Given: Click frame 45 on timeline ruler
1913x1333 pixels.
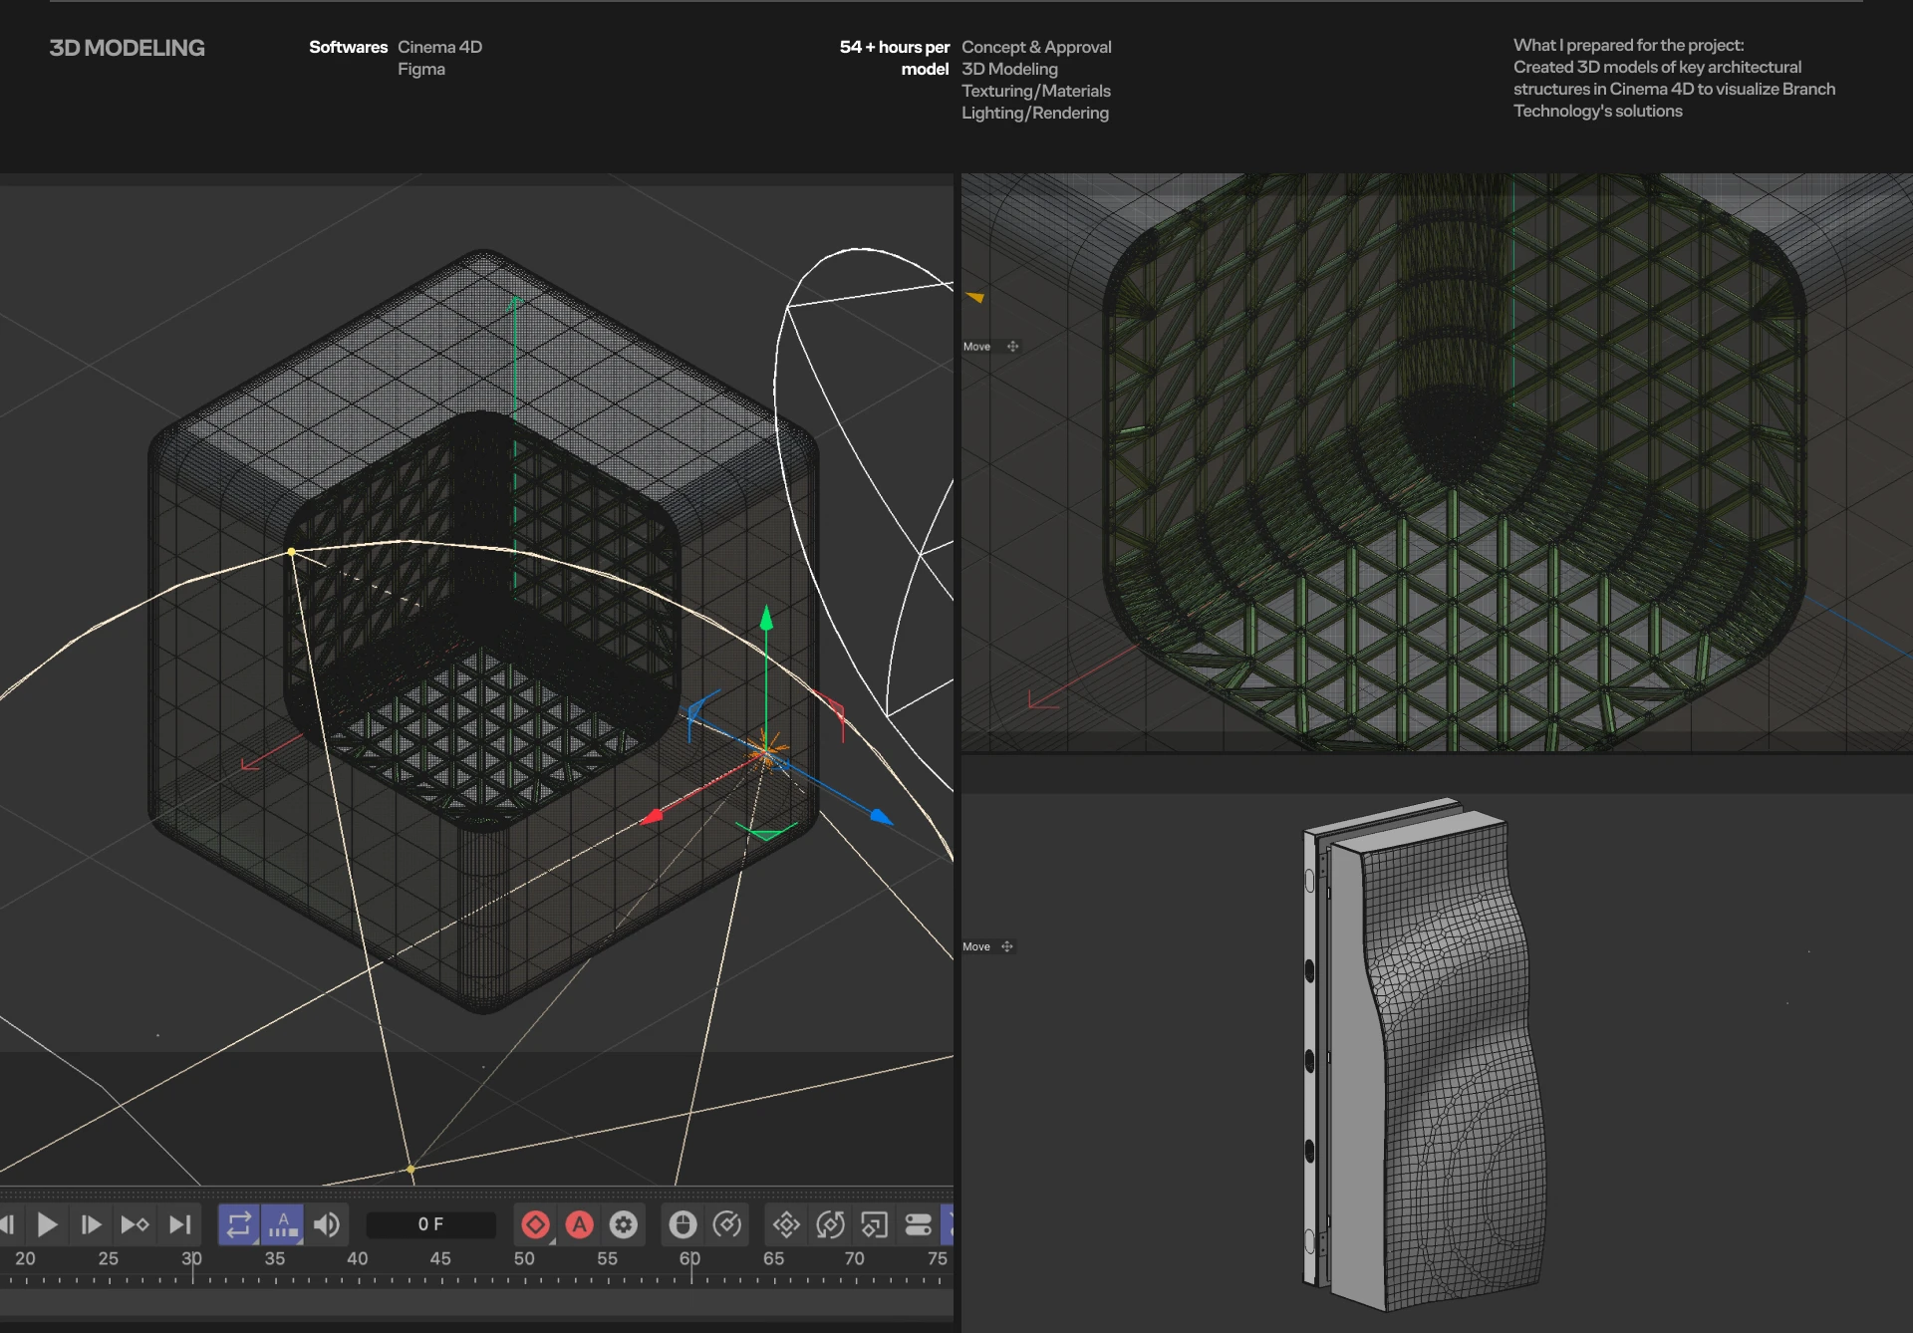Looking at the screenshot, I should point(440,1260).
